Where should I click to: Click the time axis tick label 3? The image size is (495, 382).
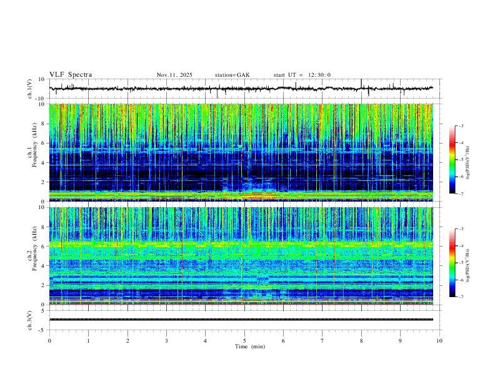[x=166, y=341]
